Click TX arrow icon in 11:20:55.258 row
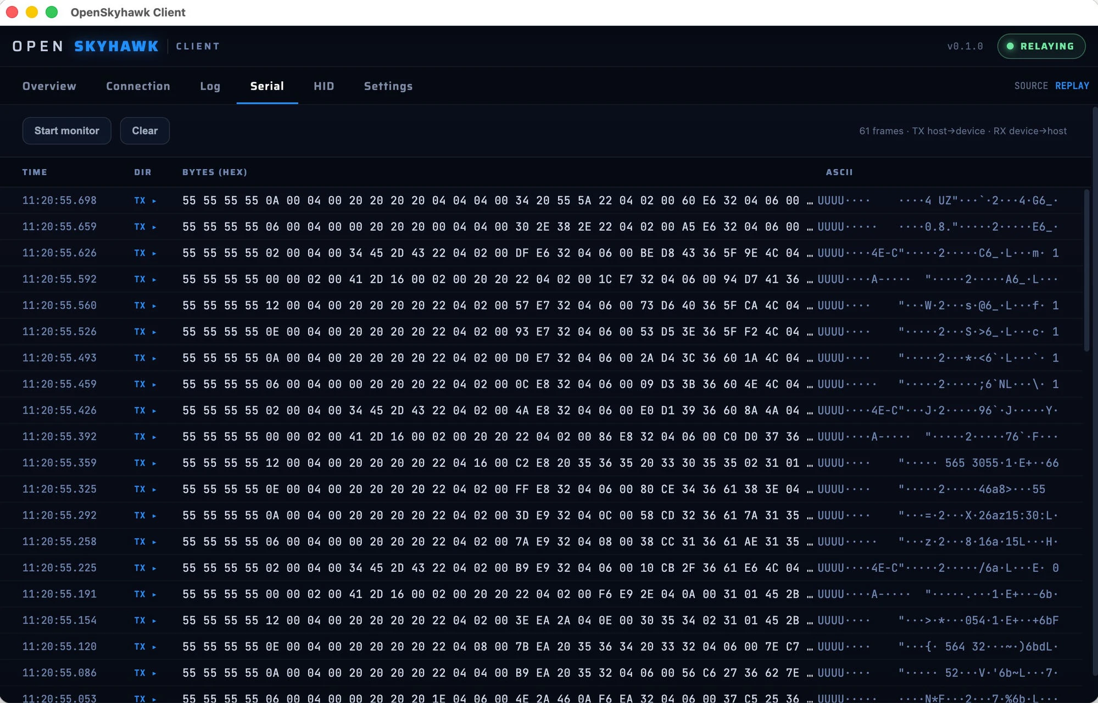The width and height of the screenshot is (1098, 703). (154, 542)
